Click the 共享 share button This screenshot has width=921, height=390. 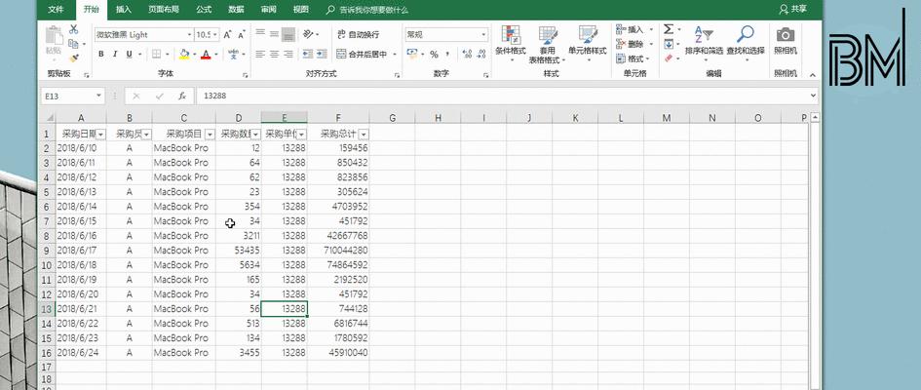(x=793, y=9)
